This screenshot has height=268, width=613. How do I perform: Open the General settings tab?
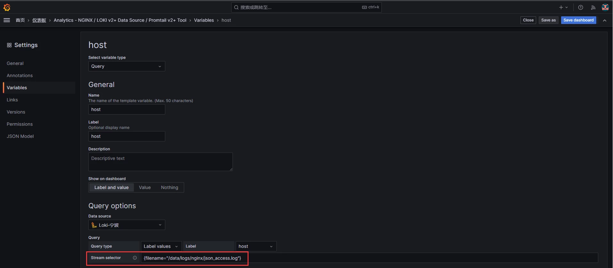[x=15, y=63]
